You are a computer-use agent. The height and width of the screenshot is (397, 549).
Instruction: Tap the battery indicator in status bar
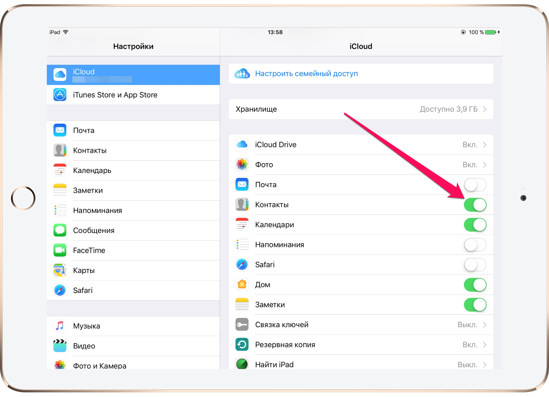(x=491, y=32)
